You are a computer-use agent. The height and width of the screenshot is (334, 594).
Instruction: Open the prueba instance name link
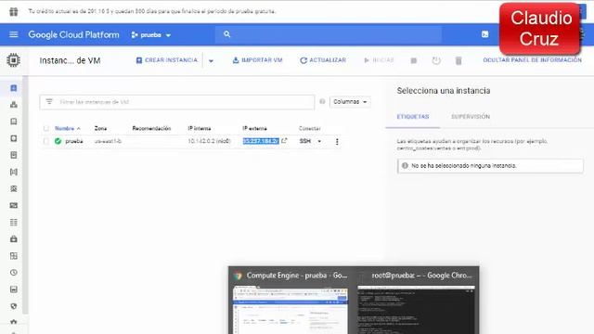(x=74, y=141)
